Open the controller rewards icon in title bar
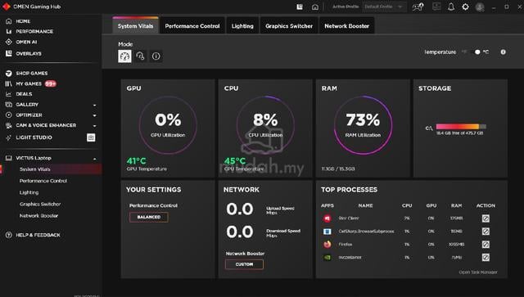Screen dimensions: 524x297 tap(418, 7)
